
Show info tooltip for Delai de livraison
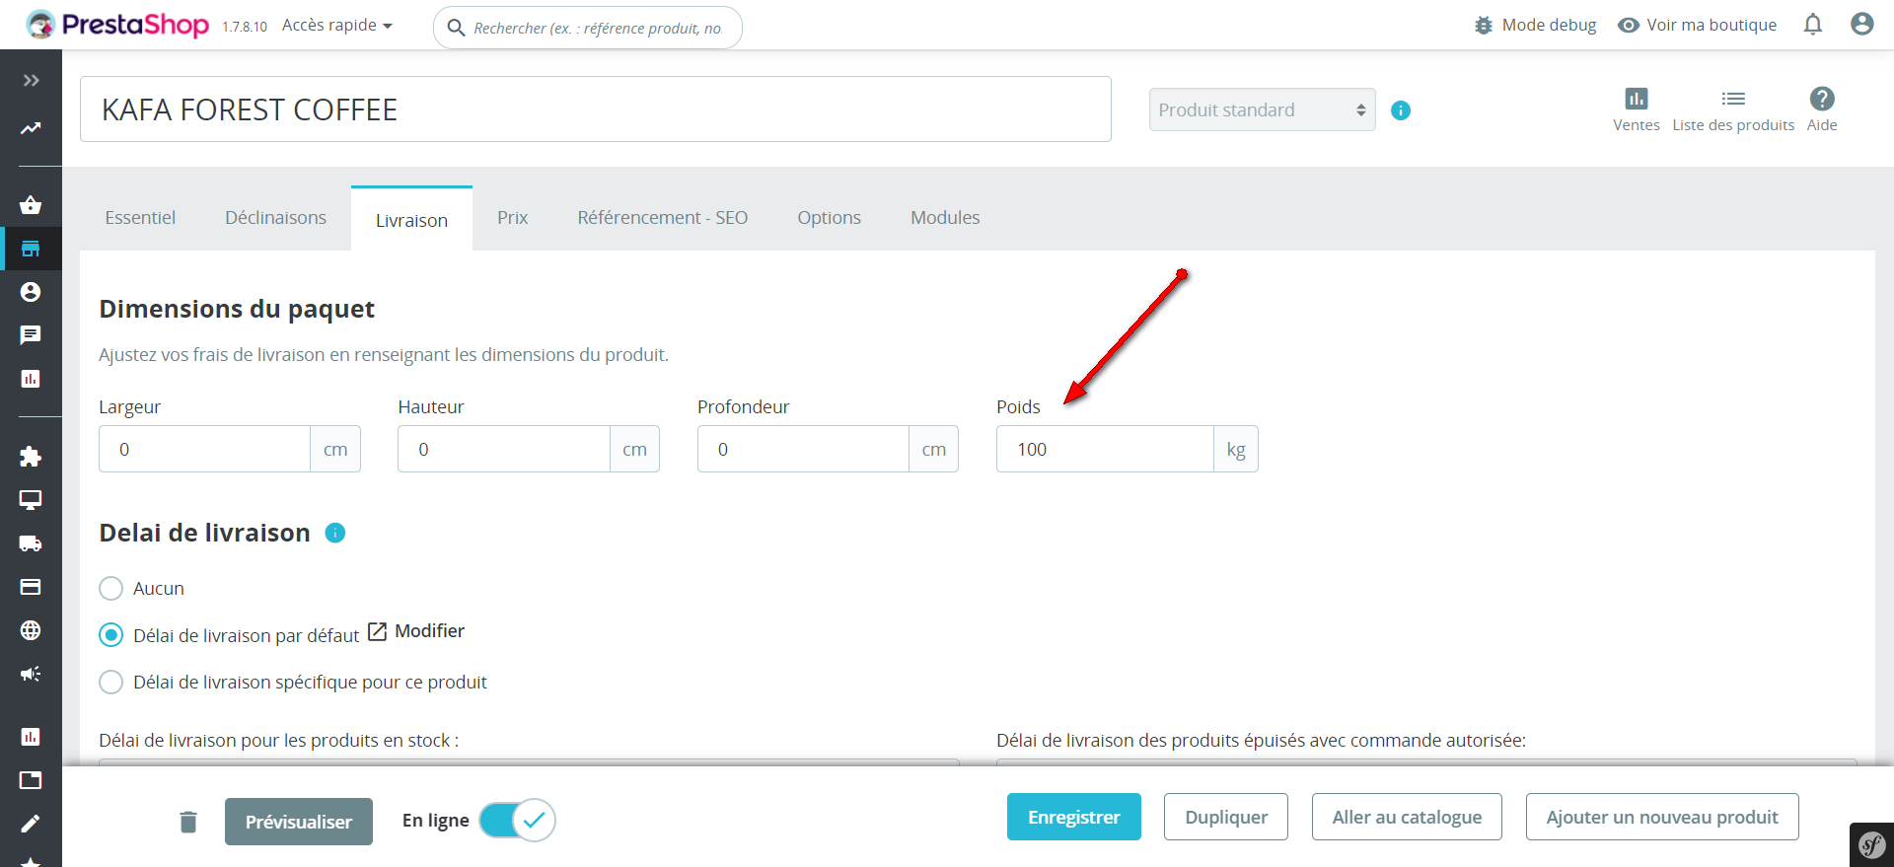[335, 533]
